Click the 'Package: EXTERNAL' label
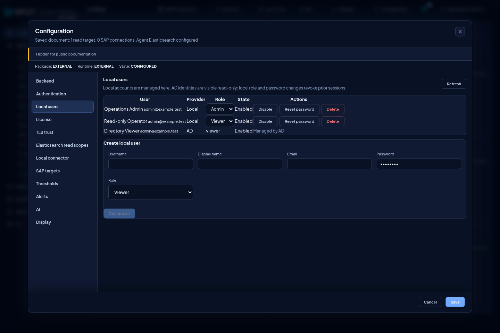The width and height of the screenshot is (500, 333). click(53, 66)
